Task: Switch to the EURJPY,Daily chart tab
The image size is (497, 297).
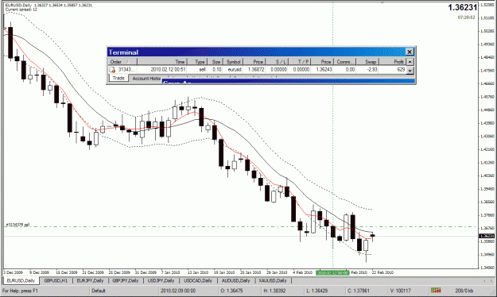Action: tap(90, 280)
